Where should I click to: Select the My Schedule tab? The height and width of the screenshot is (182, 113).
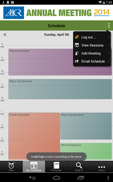click(34, 167)
